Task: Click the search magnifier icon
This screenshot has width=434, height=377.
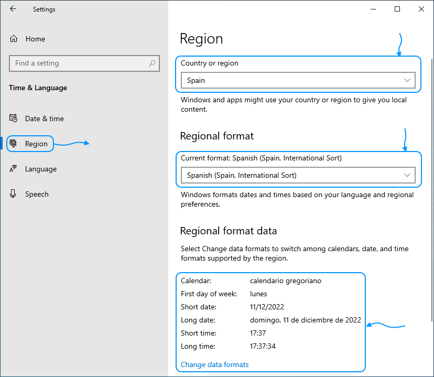Action: [151, 63]
